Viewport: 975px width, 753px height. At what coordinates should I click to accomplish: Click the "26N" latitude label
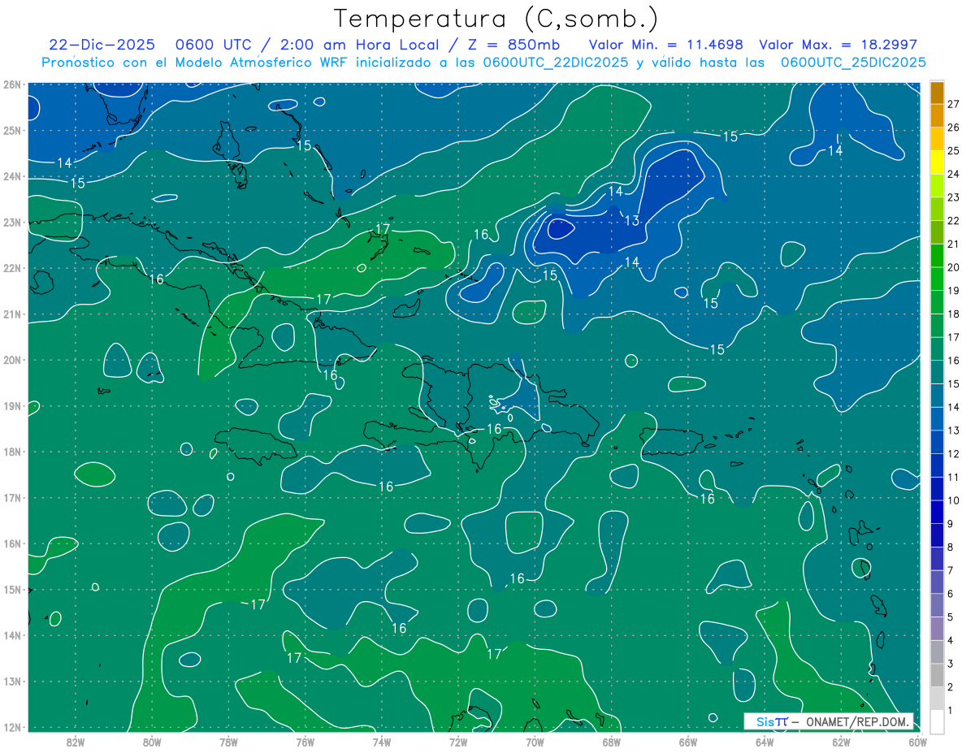pos(11,84)
